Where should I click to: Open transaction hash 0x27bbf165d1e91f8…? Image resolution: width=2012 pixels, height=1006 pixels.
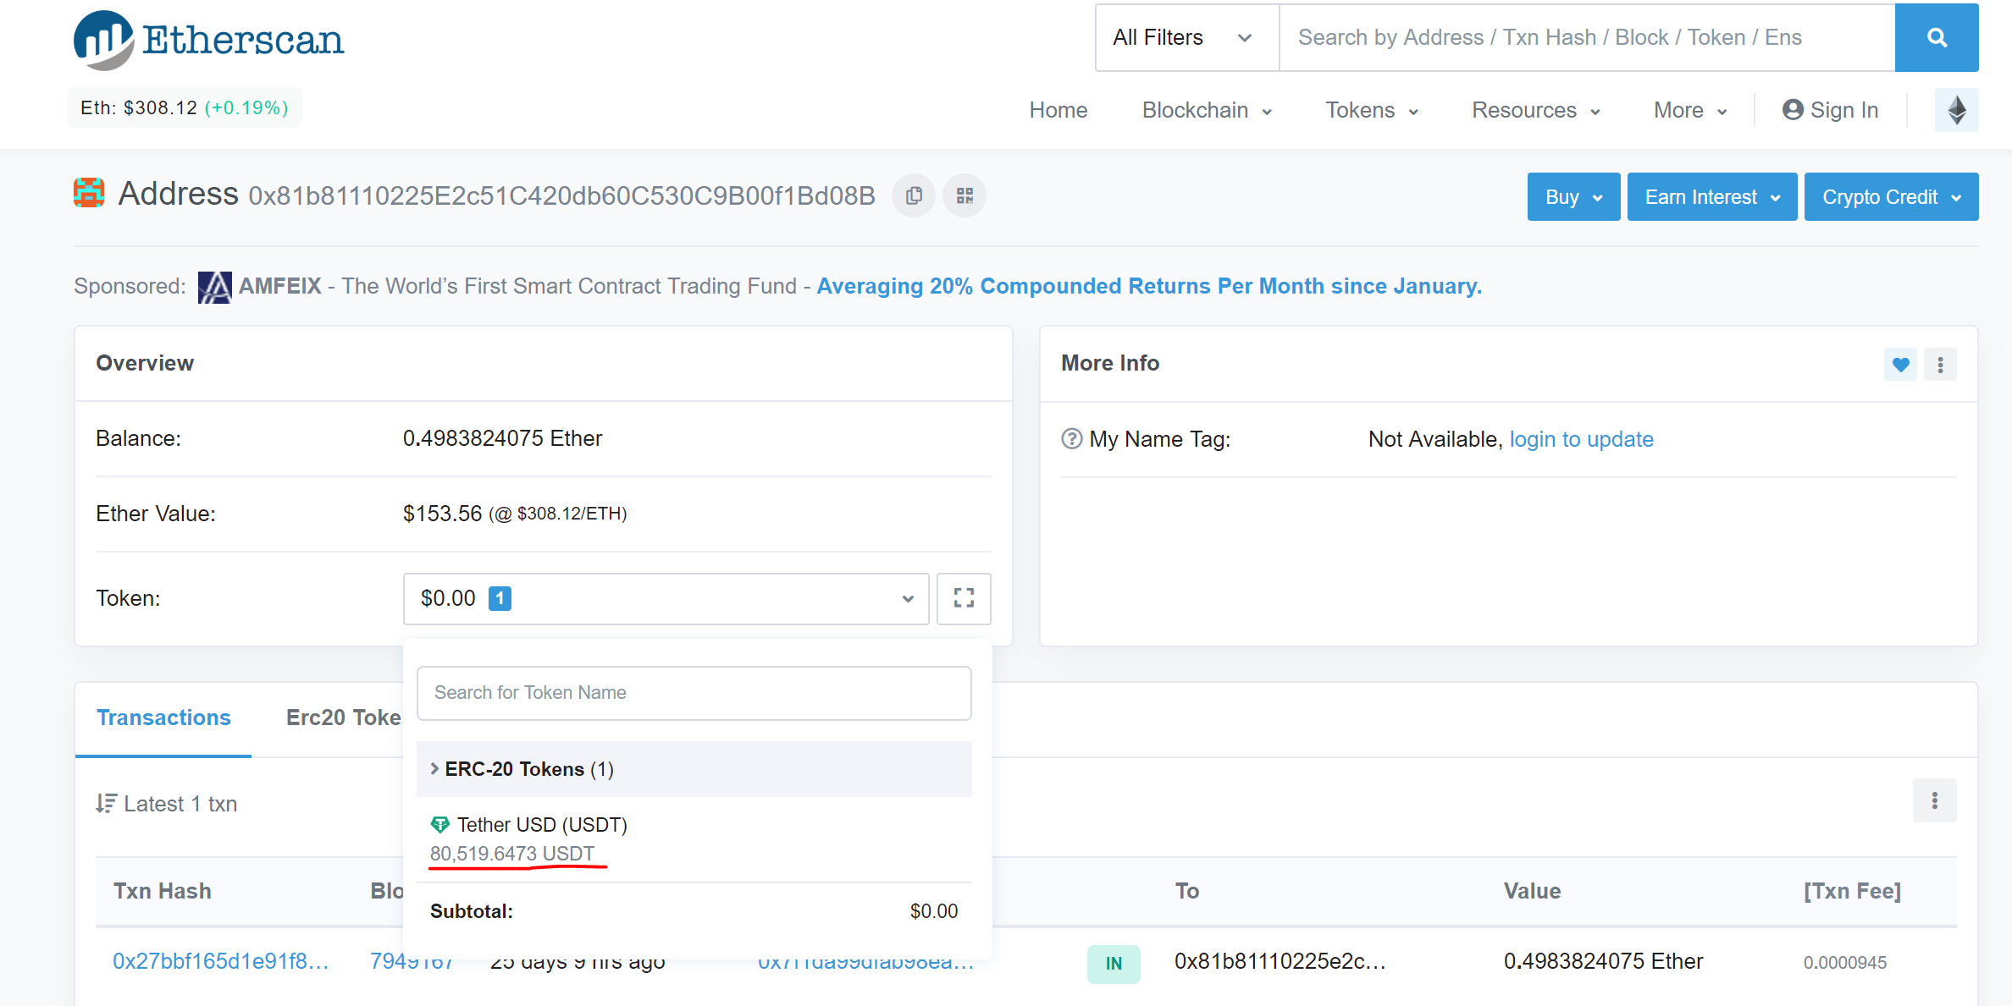pos(220,961)
